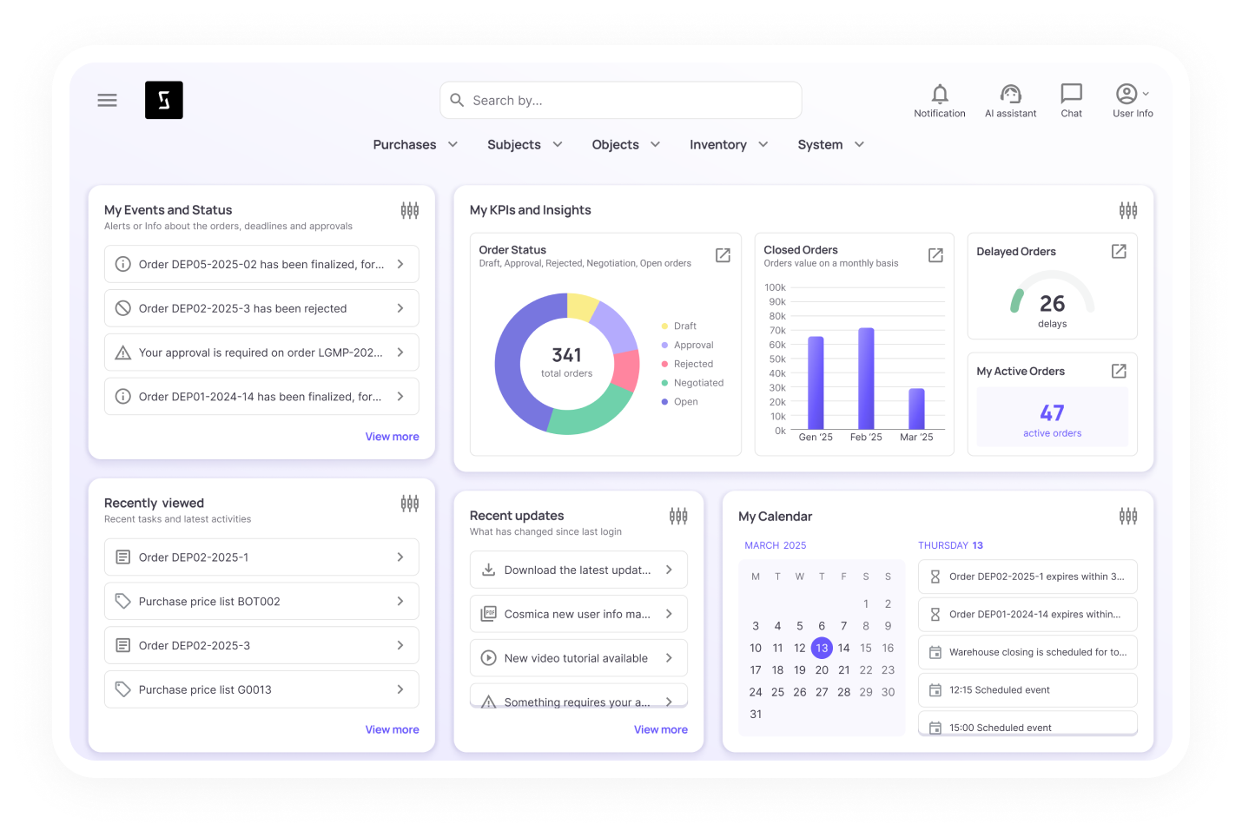Click View more under Recently viewed
Viewport: 1242px width, 837px height.
click(x=392, y=729)
